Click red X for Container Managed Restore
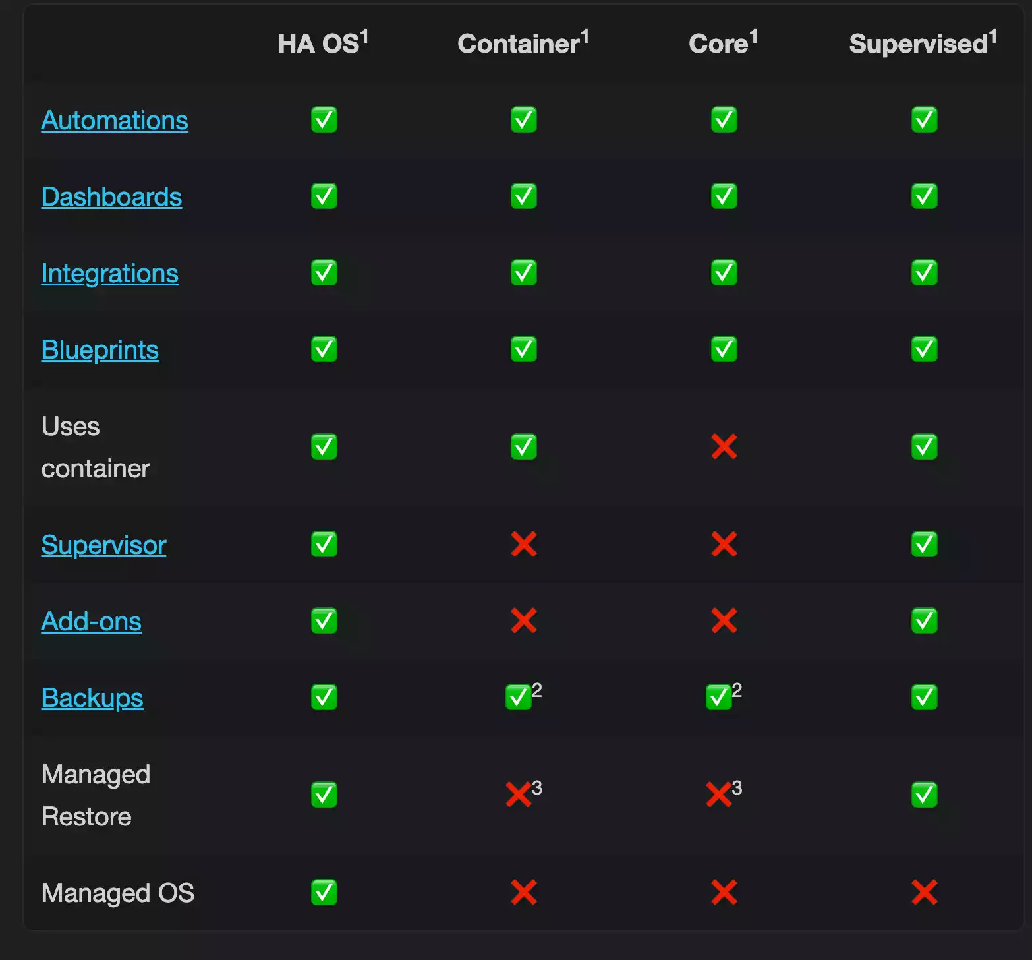Viewport: 1032px width, 960px height. [519, 795]
